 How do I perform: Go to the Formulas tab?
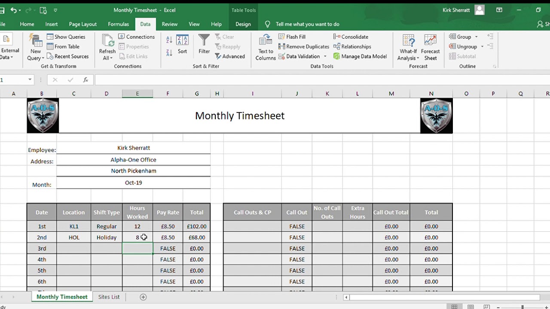118,24
